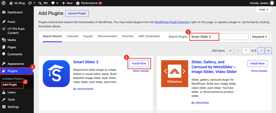Viewport: 276px width, 113px height.
Task: Open My Blog home icon
Action: [11, 3]
